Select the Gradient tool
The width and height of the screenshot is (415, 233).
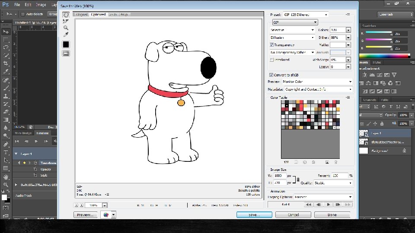[6, 120]
